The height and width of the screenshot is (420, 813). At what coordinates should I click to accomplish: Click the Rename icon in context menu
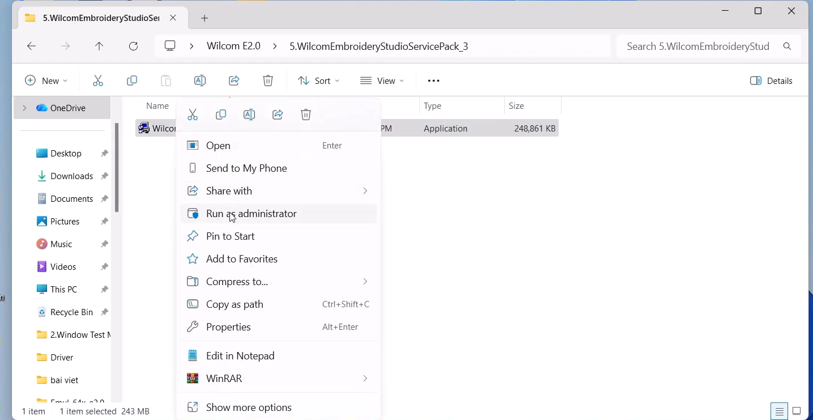pos(249,115)
